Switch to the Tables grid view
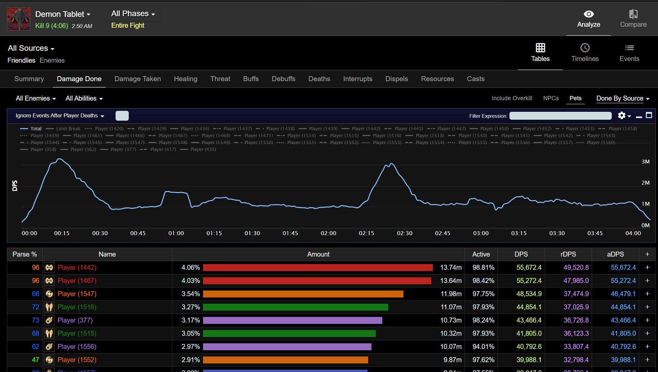Screen dimensions: 658x372 click(540, 53)
